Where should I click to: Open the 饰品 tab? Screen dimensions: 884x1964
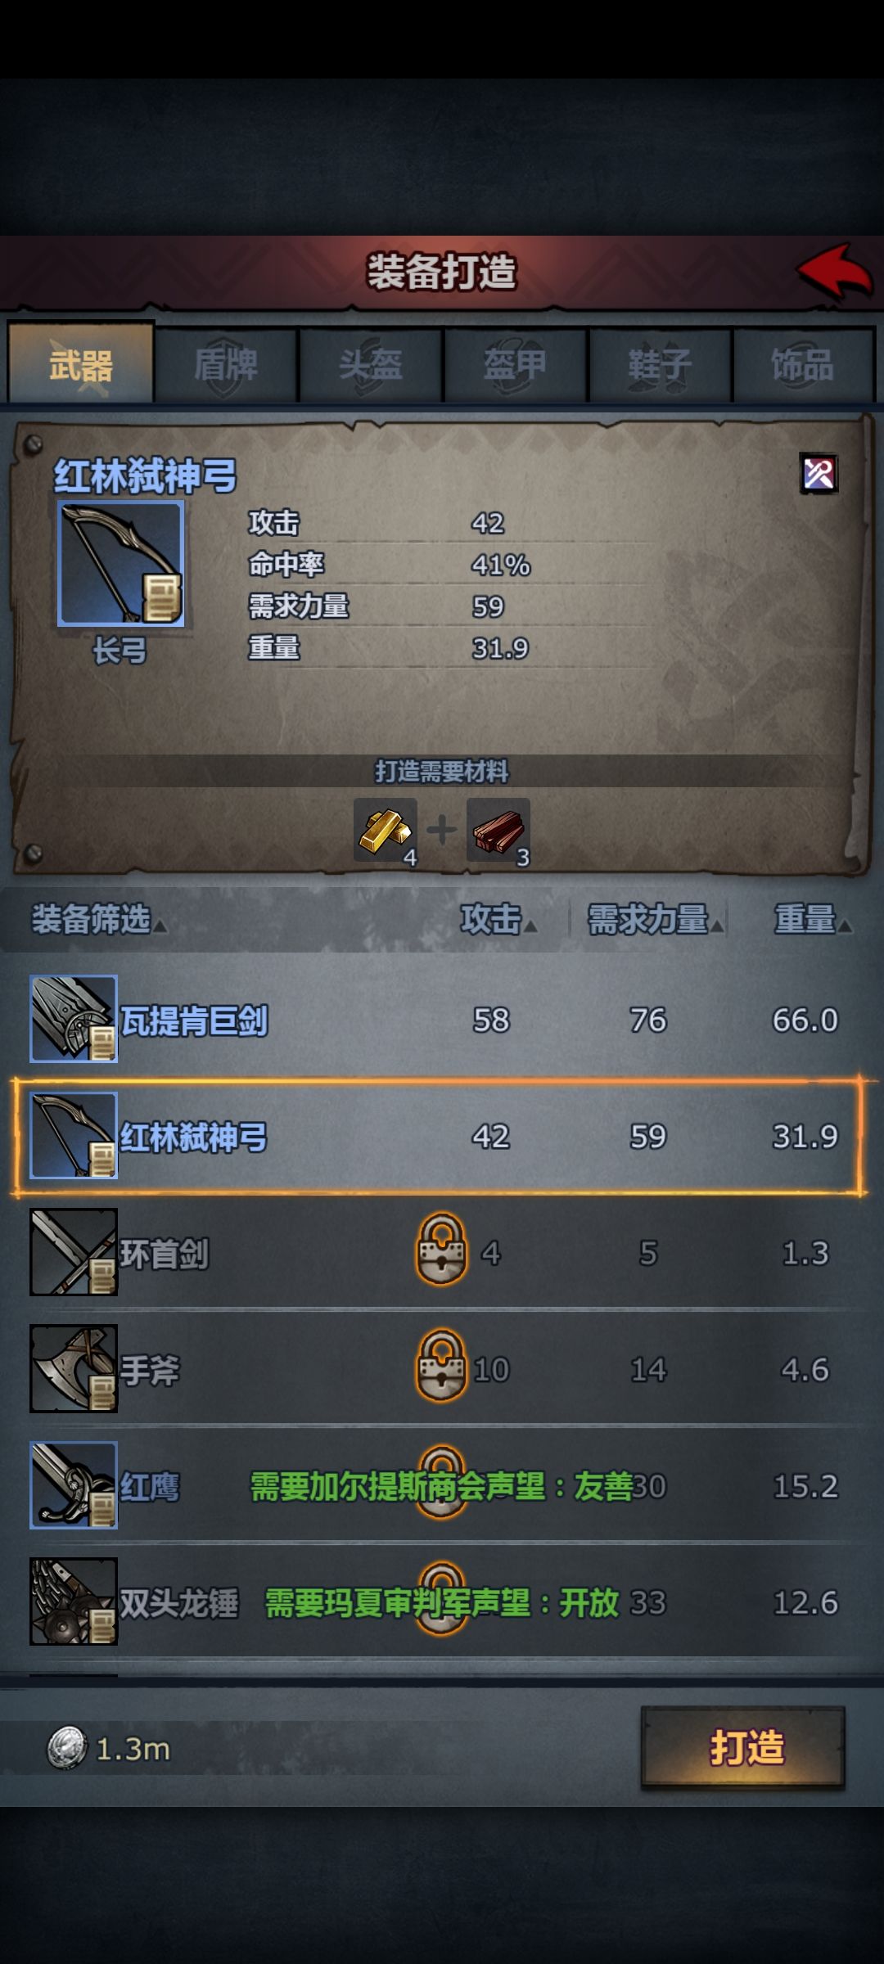803,365
